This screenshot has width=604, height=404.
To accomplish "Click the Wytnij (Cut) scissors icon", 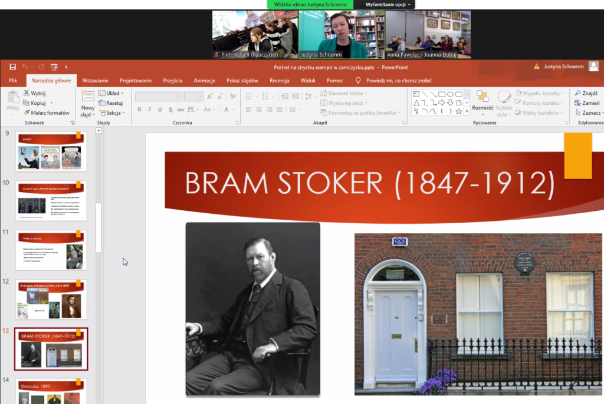I will pos(27,93).
